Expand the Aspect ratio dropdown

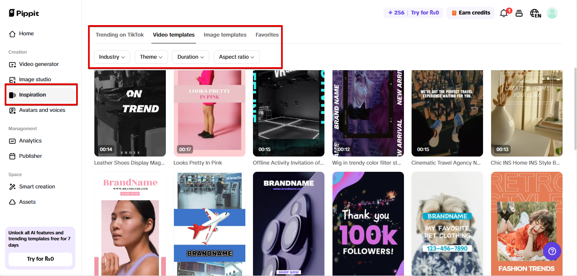(237, 57)
